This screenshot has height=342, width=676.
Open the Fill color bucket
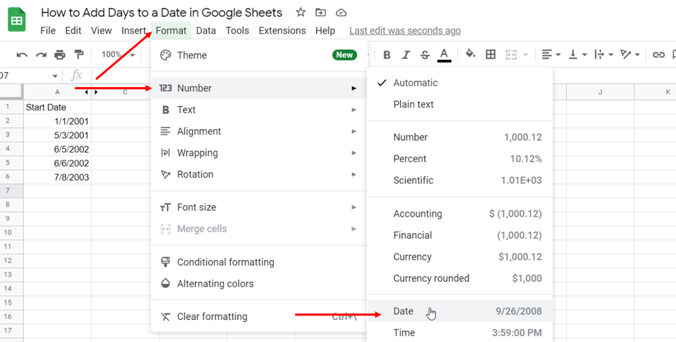click(x=470, y=54)
